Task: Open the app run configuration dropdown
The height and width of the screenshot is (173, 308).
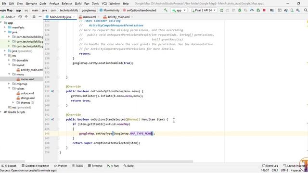Action: pyautogui.click(x=179, y=10)
